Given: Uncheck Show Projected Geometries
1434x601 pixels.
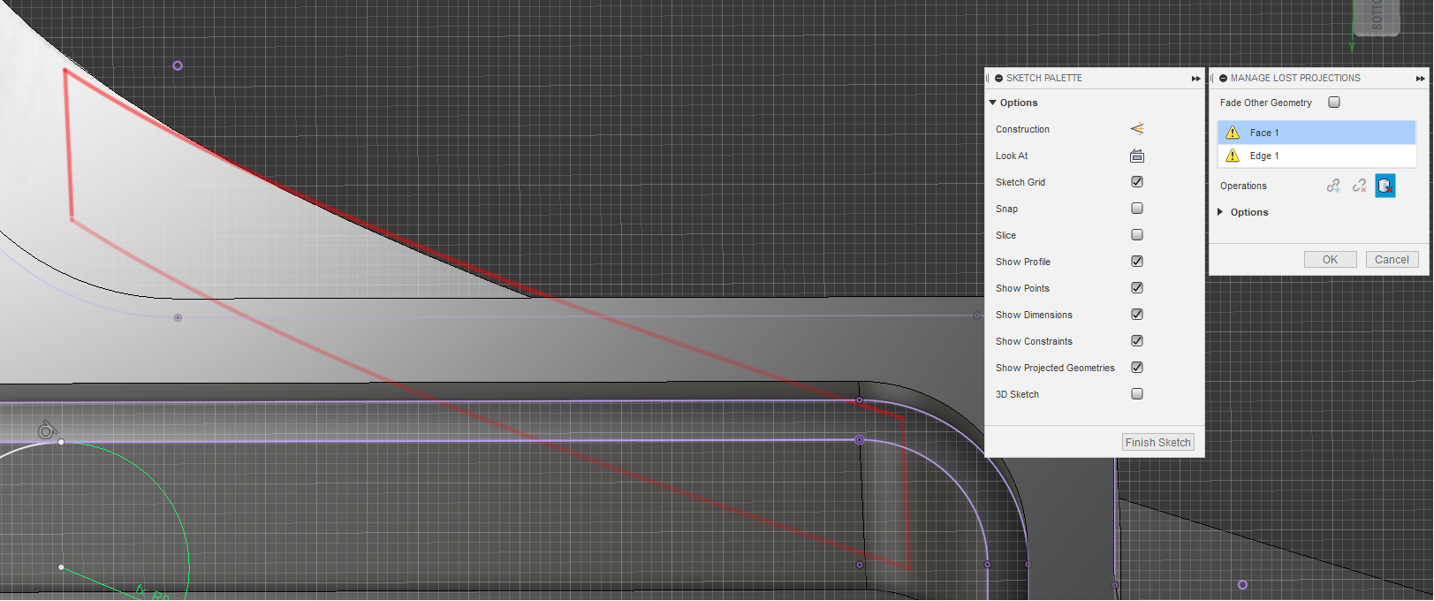Looking at the screenshot, I should 1137,368.
